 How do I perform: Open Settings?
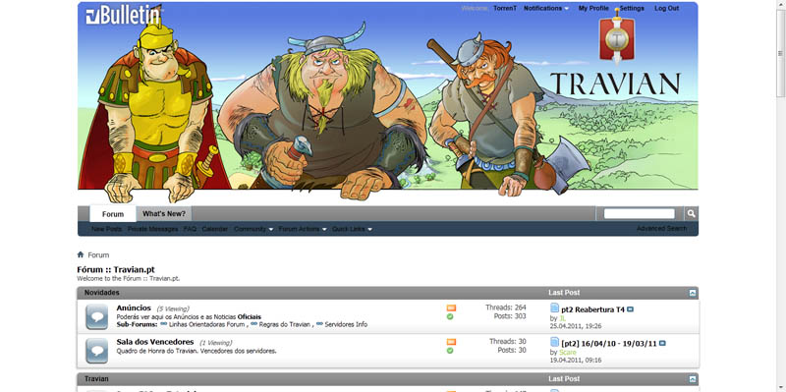[x=632, y=9]
